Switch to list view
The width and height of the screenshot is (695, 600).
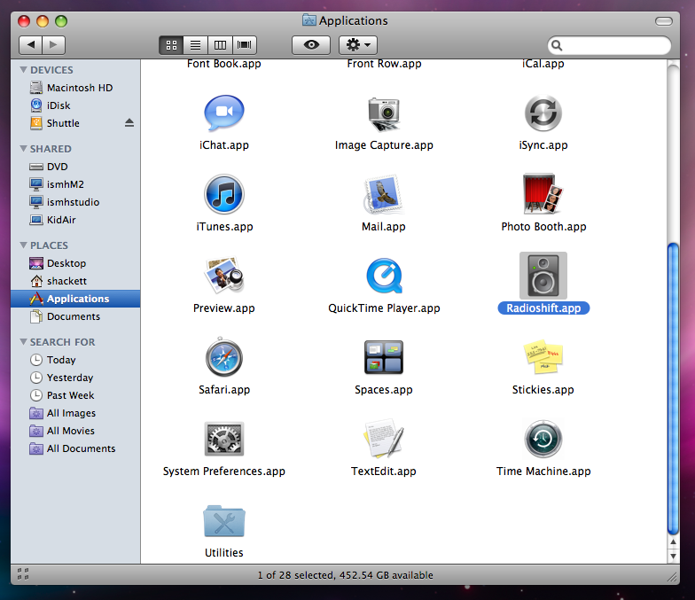click(195, 44)
